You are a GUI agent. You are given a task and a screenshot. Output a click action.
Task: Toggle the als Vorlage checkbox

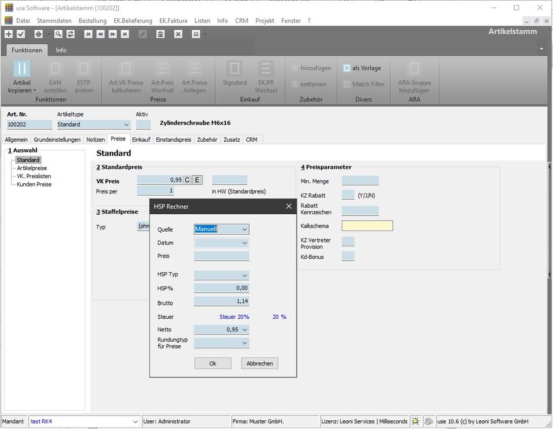click(x=347, y=68)
